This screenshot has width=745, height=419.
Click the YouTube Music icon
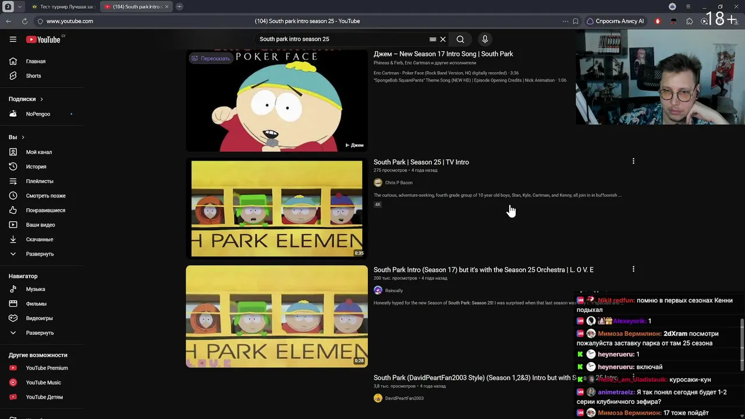13,382
